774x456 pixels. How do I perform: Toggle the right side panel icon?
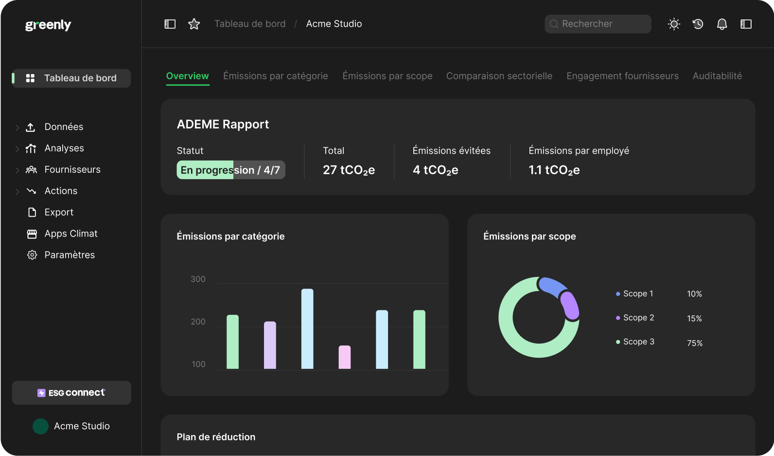746,24
